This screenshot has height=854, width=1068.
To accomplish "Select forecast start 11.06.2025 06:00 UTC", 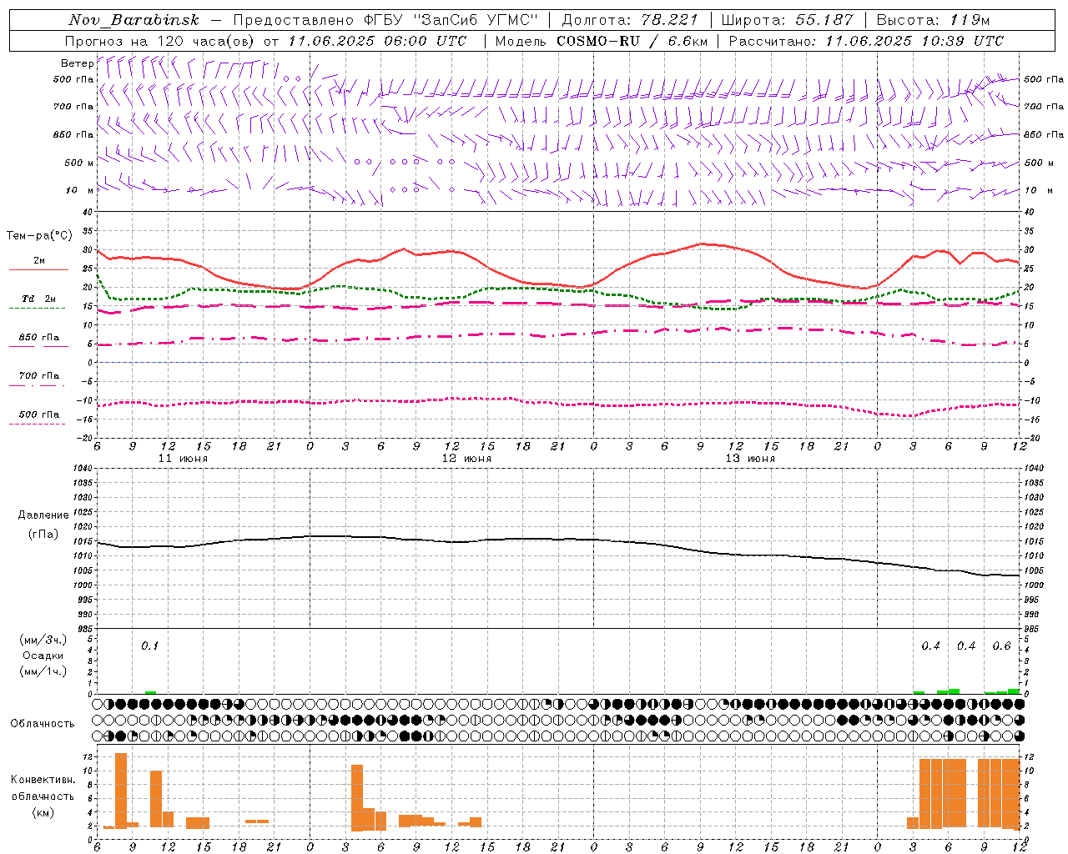I will tap(377, 41).
